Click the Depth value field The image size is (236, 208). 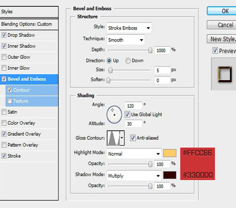[162, 50]
